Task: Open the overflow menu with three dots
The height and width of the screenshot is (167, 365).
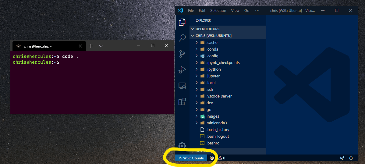Action: (257, 10)
